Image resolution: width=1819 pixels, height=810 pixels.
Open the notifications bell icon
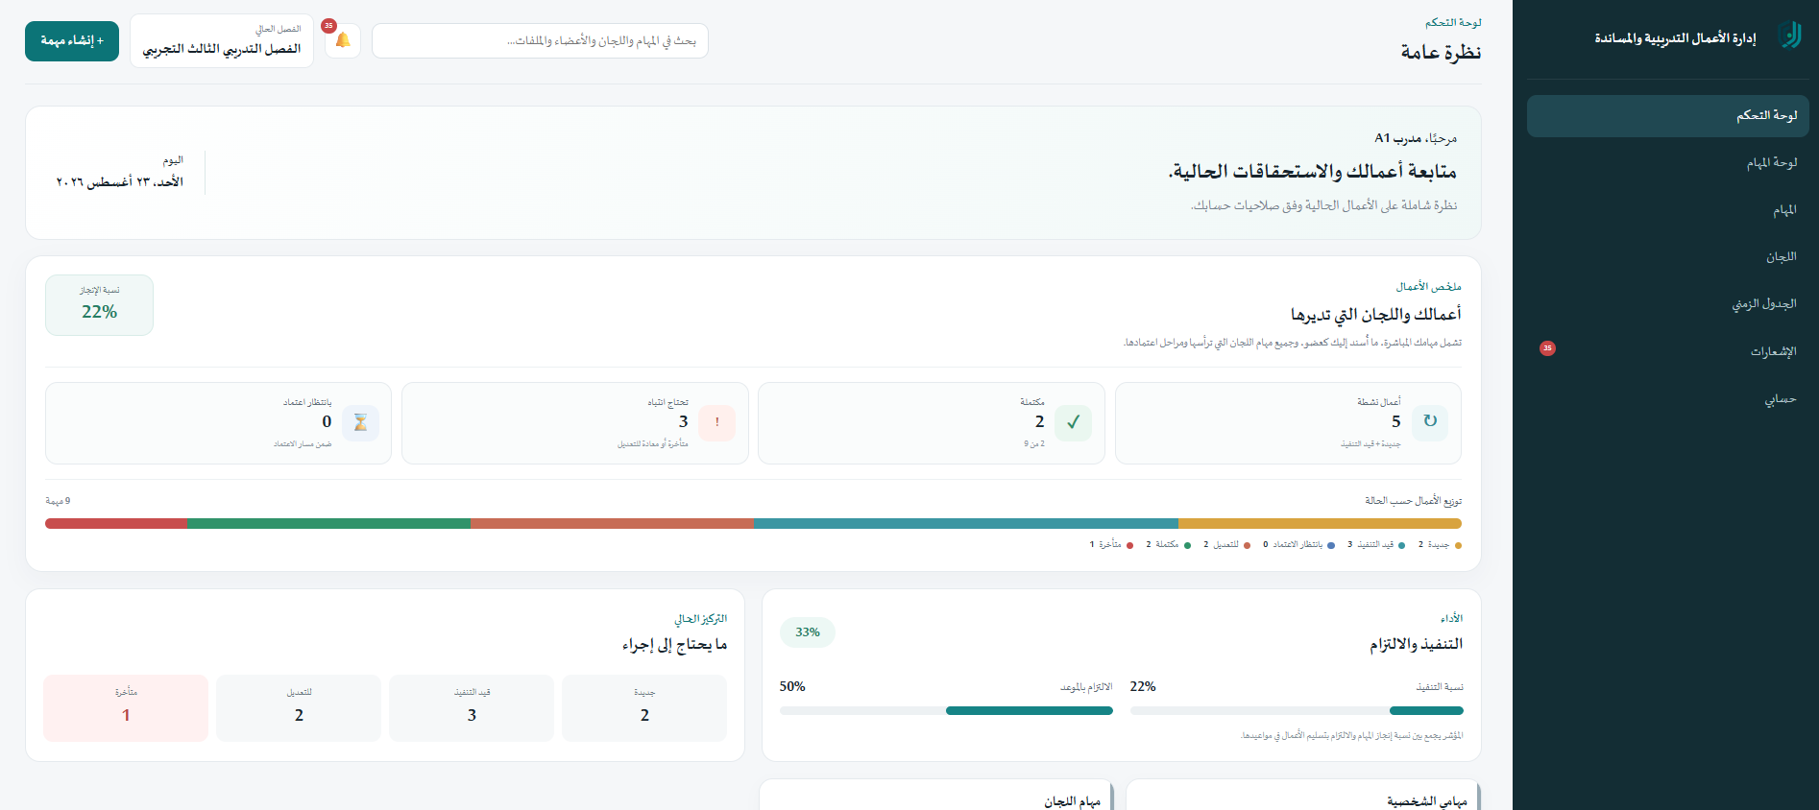click(x=343, y=40)
